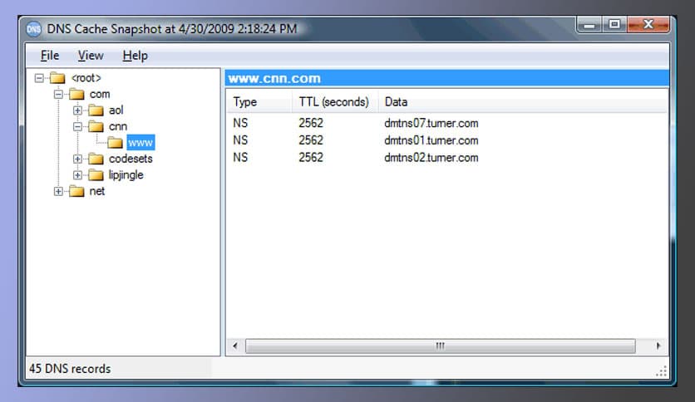The image size is (695, 402).
Task: Open the View menu
Action: coord(91,56)
